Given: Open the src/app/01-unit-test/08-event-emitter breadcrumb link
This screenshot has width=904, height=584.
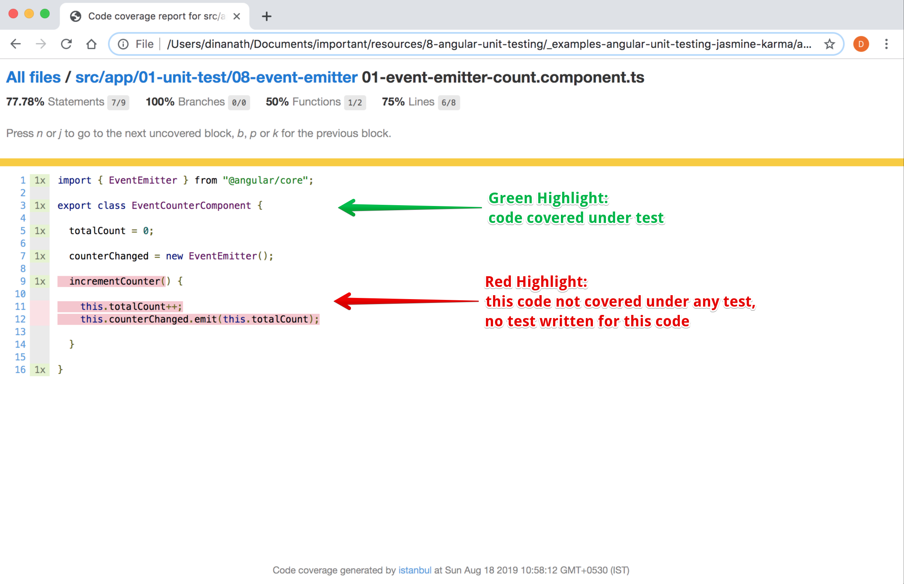Looking at the screenshot, I should (x=216, y=77).
